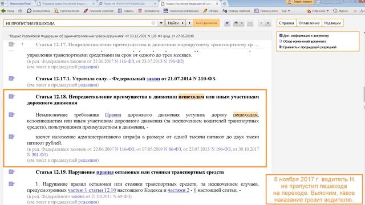This screenshot has height=205, width=365.
Task: Print the document via the printer icon
Action: click(236, 23)
